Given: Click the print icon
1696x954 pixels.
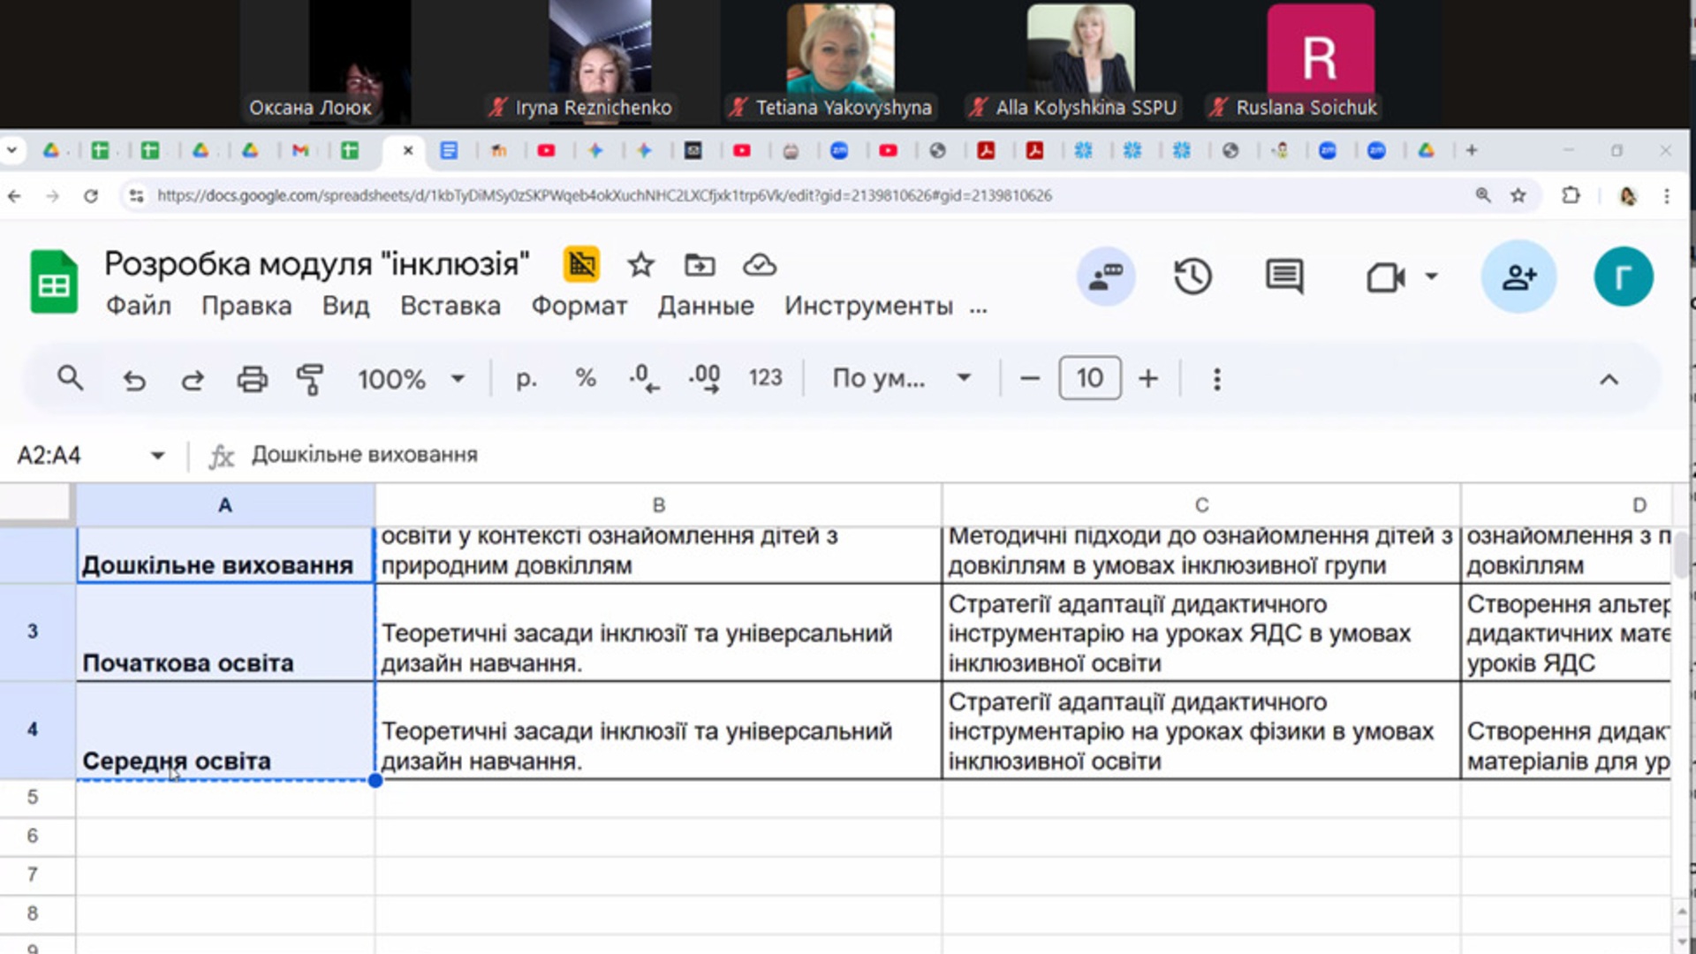Looking at the screenshot, I should click(252, 380).
